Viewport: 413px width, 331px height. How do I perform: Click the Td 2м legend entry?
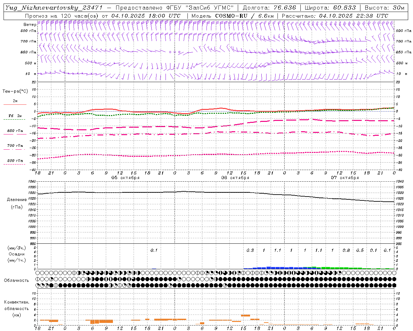(15, 116)
